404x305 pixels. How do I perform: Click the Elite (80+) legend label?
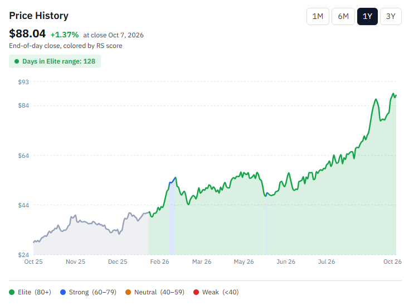[x=35, y=292]
